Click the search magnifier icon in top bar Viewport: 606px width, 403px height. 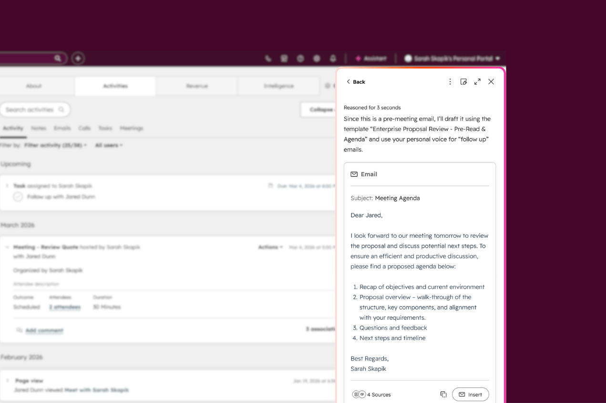pos(58,59)
